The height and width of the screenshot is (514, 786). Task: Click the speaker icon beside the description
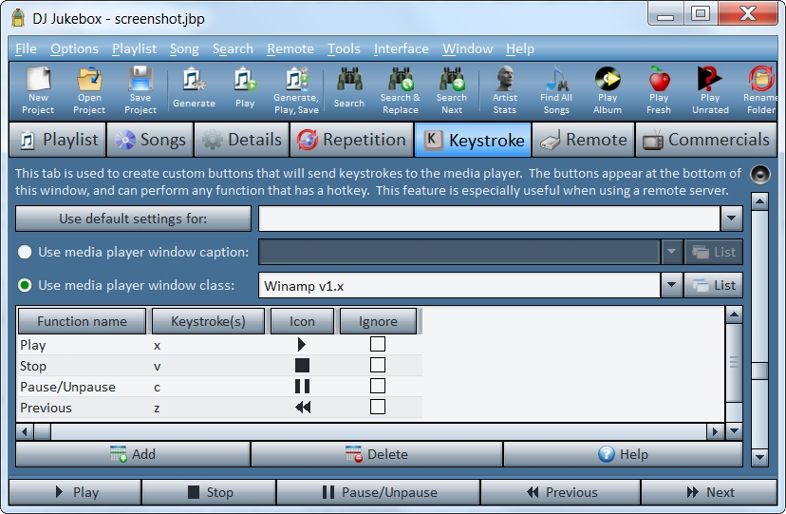(x=760, y=174)
